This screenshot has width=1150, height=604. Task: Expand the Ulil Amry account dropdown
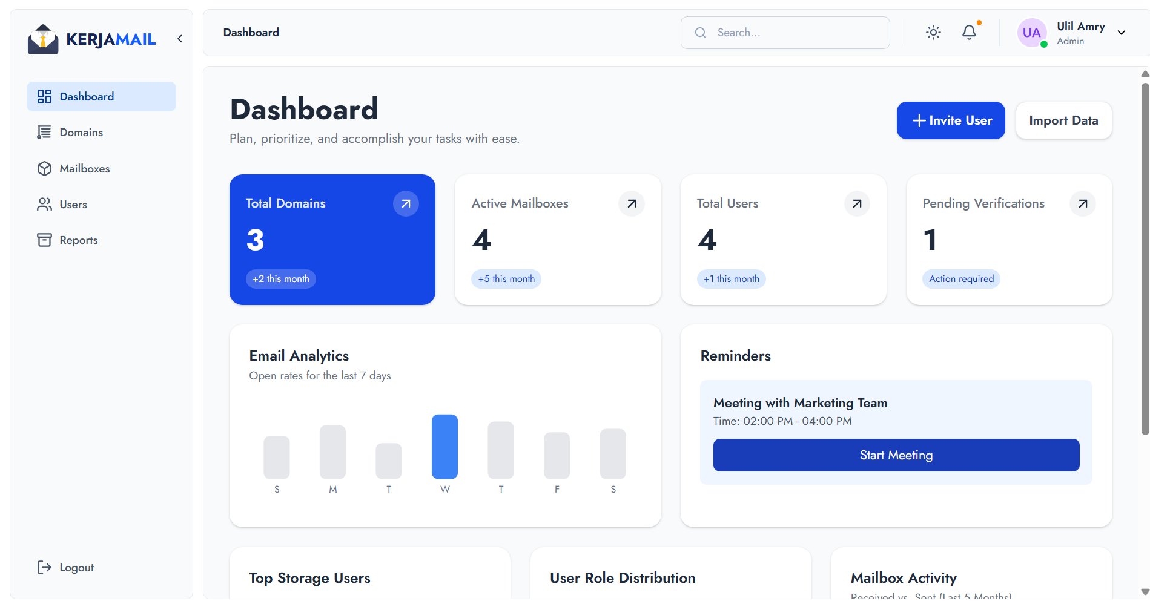(1121, 33)
